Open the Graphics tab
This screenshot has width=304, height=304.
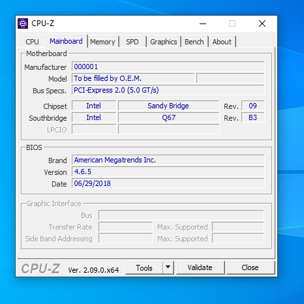click(164, 42)
